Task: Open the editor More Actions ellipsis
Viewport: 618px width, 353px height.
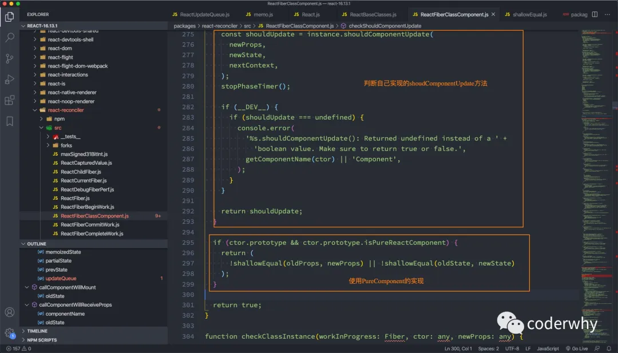Action: click(x=607, y=14)
